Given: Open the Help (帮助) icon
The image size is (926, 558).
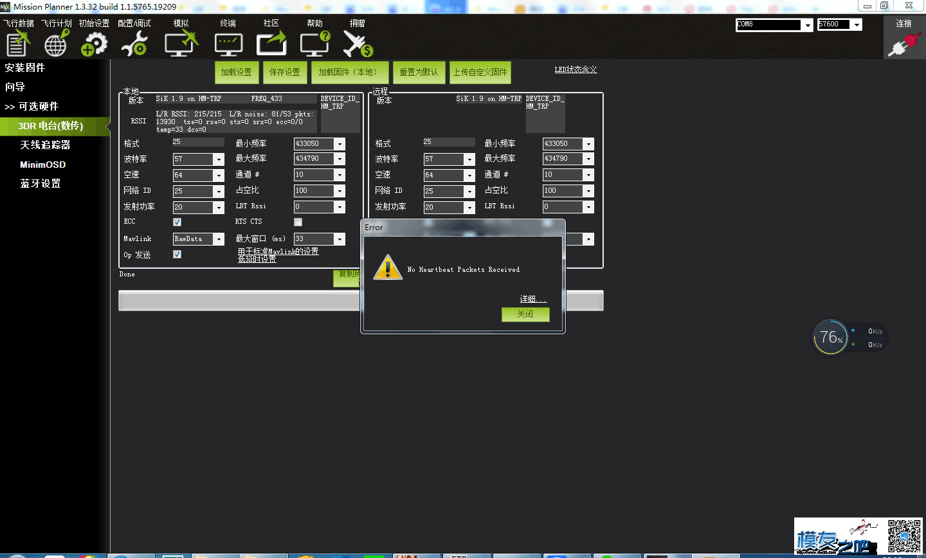Looking at the screenshot, I should pos(315,43).
